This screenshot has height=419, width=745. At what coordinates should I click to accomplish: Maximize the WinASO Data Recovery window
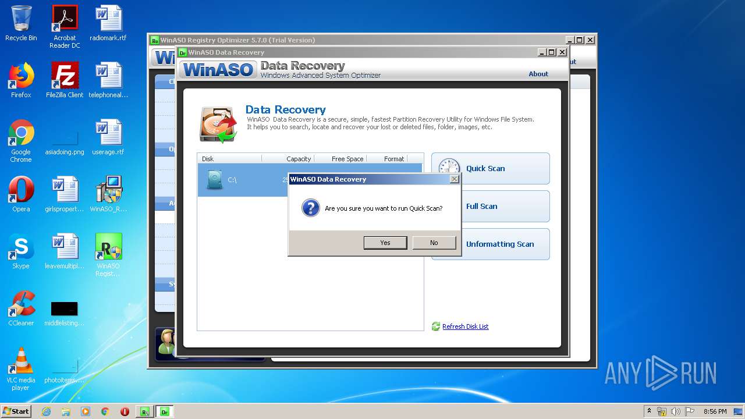tap(552, 52)
